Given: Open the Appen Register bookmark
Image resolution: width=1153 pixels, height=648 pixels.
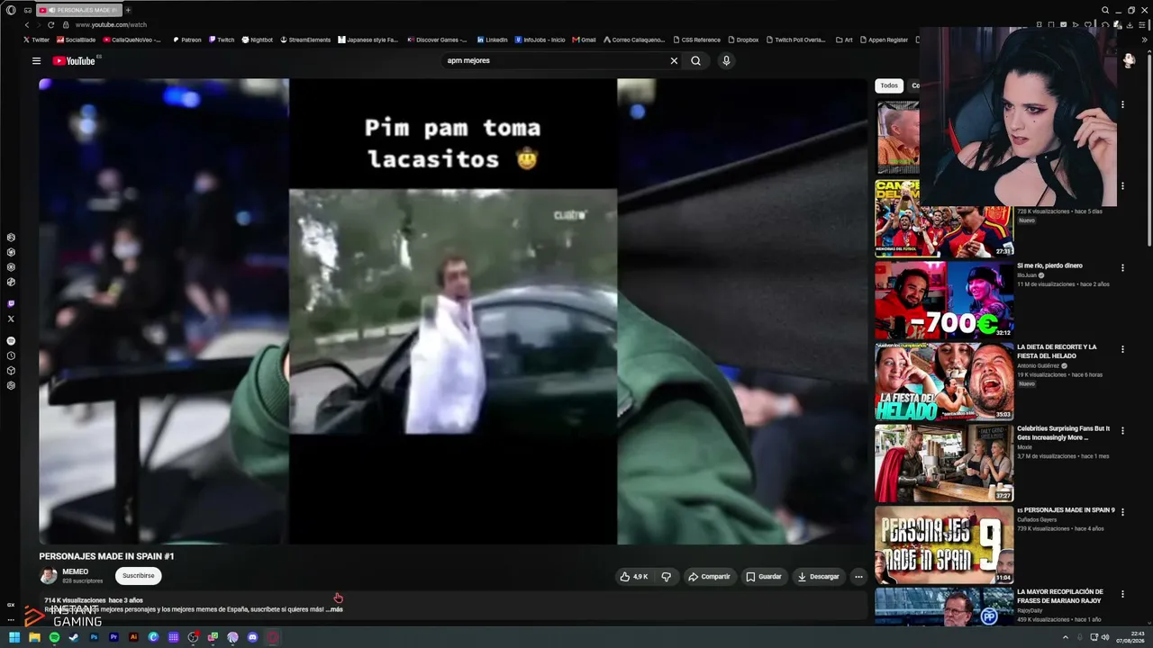Looking at the screenshot, I should (x=883, y=40).
